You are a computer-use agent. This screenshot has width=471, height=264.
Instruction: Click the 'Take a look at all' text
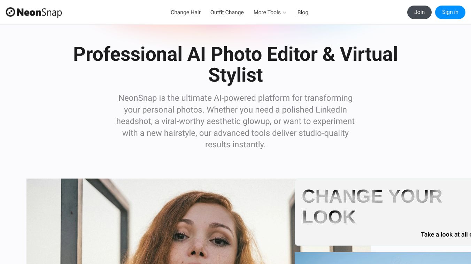click(446, 234)
